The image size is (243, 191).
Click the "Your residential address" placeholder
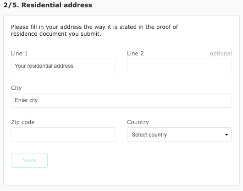point(44,66)
